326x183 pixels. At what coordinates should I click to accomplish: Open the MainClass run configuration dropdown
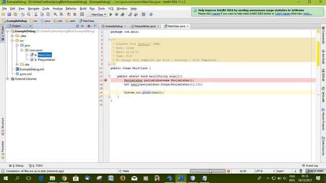pyautogui.click(x=97, y=15)
